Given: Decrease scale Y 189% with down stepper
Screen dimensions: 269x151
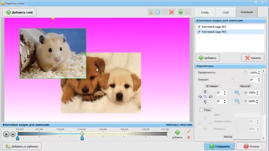Looking at the screenshot, I should pyautogui.click(x=257, y=102).
